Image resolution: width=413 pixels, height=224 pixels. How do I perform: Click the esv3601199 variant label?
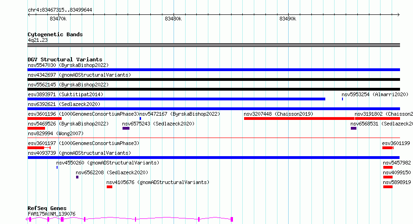pyautogui.click(x=396, y=143)
